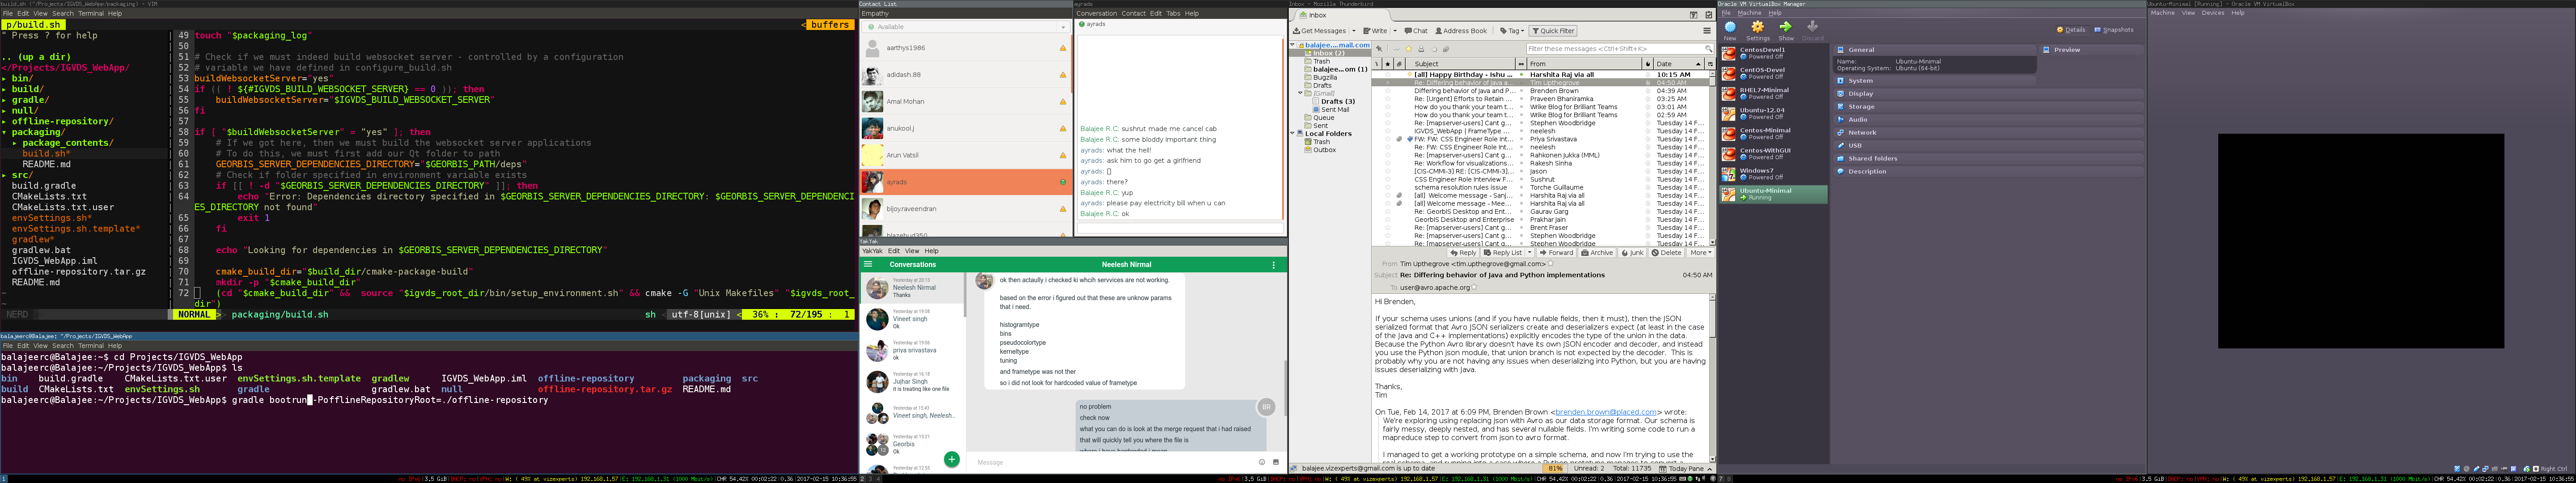The width and height of the screenshot is (2576, 483).
Task: Toggle the tags quick filter
Action: (x=1434, y=49)
